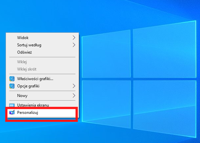Select Właściwości grafiki... menu entry

click(42, 79)
